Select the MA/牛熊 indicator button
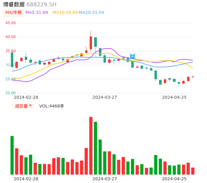The height and width of the screenshot is (183, 207). click(x=13, y=13)
